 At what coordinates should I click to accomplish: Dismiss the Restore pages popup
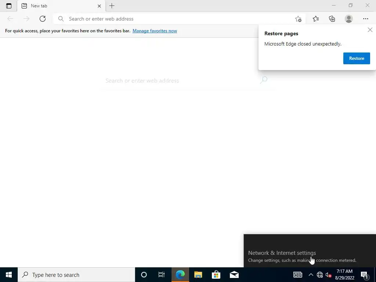[x=370, y=30]
